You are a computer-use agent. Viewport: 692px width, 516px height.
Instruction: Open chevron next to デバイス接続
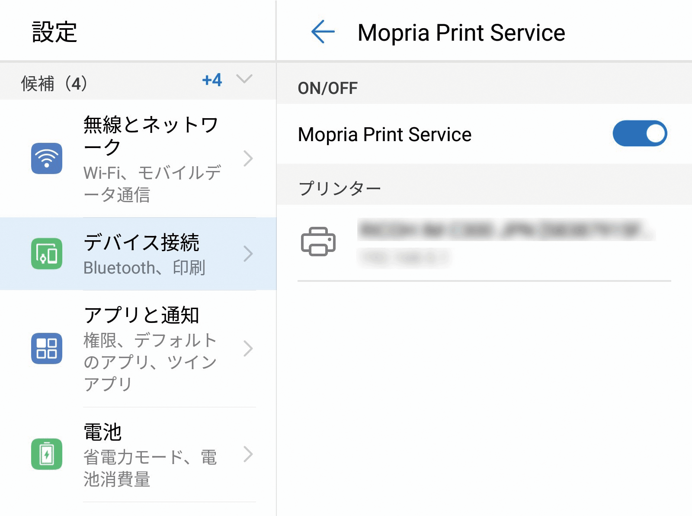tap(248, 254)
